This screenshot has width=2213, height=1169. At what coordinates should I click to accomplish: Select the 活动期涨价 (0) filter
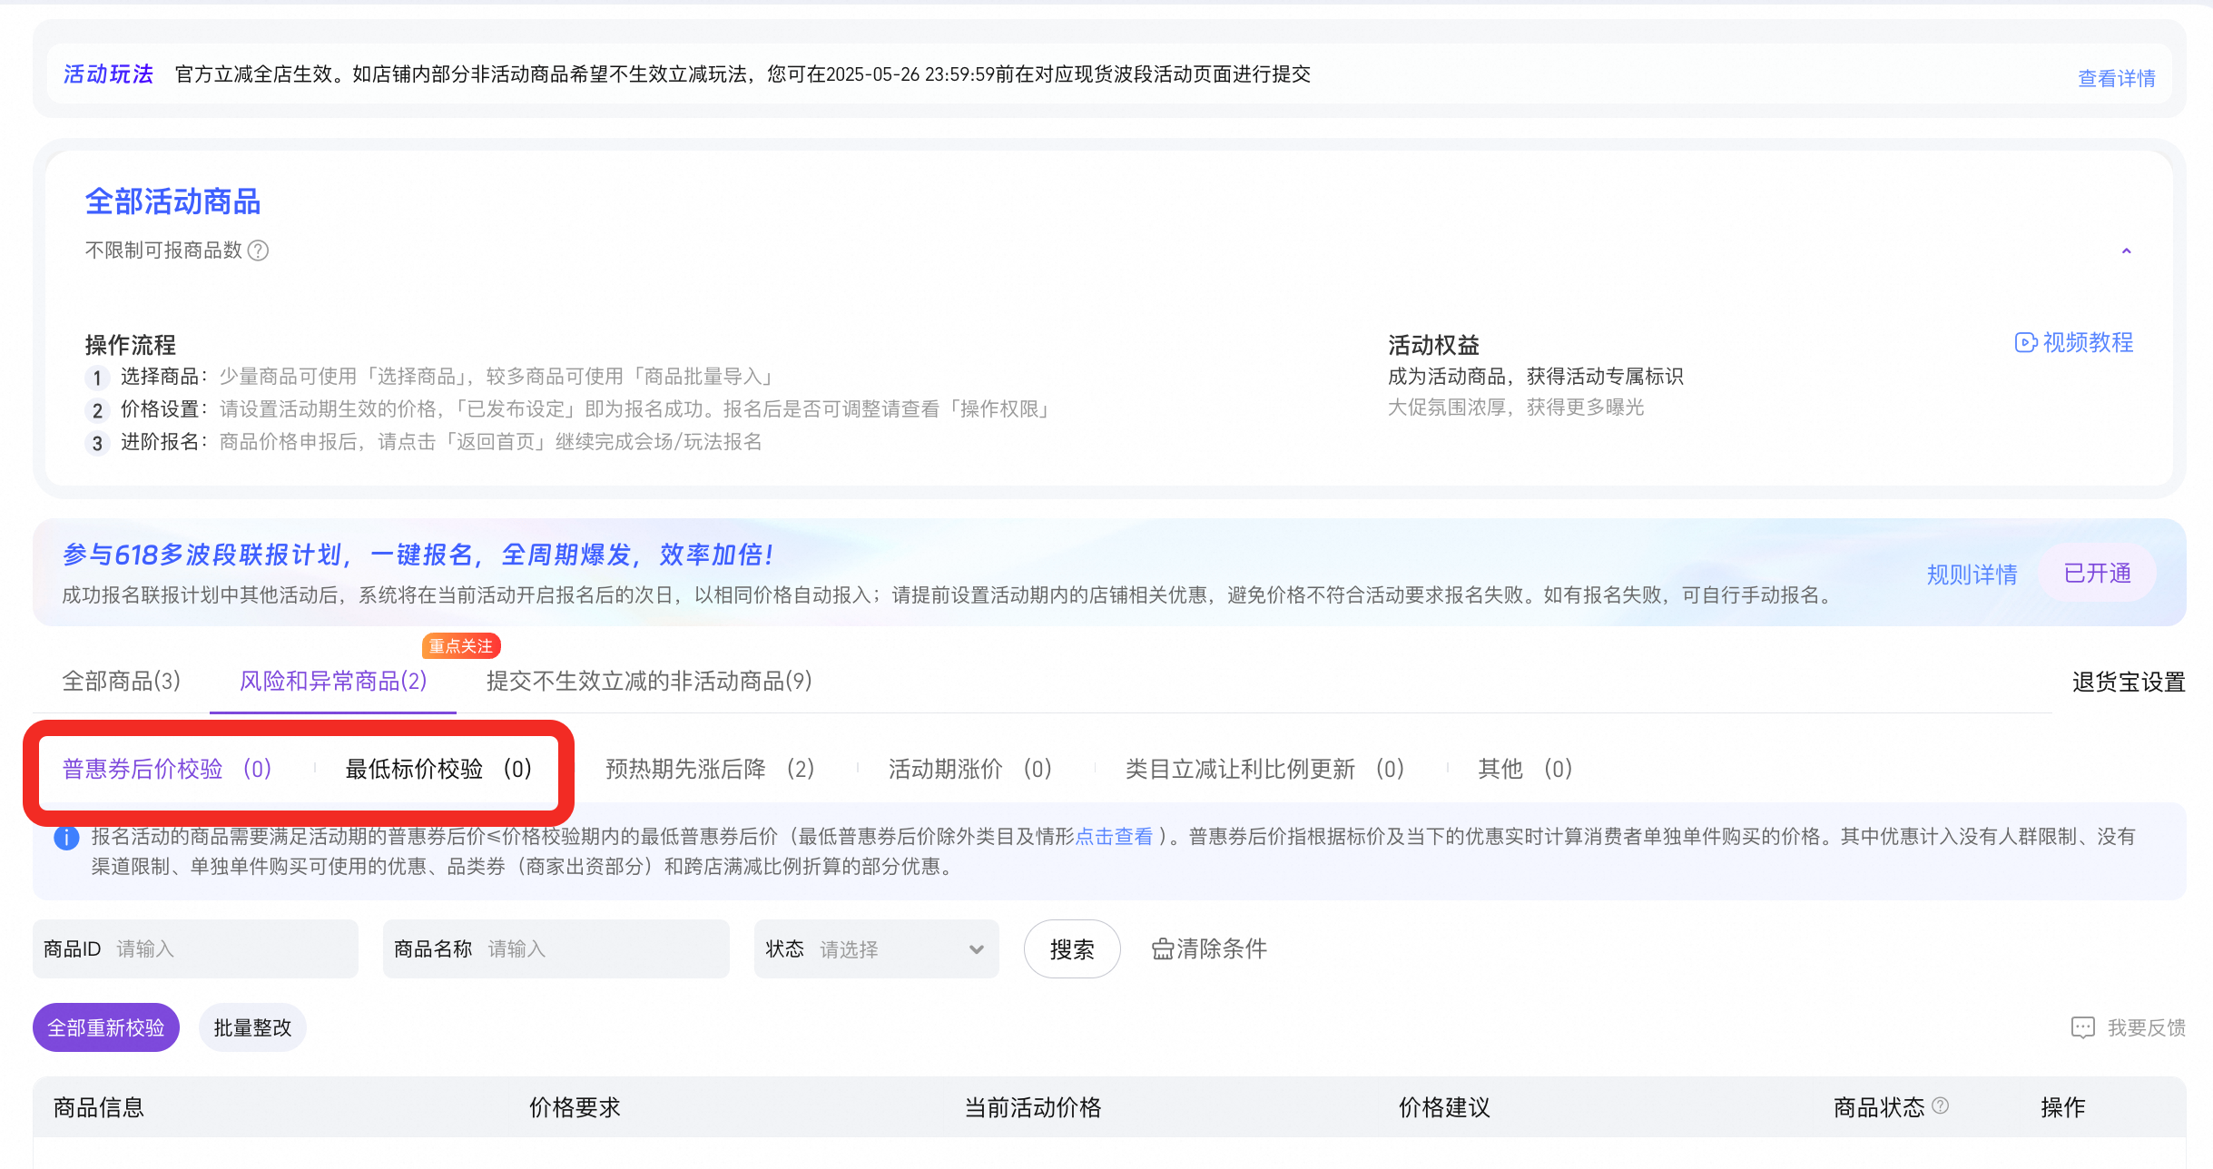click(969, 769)
